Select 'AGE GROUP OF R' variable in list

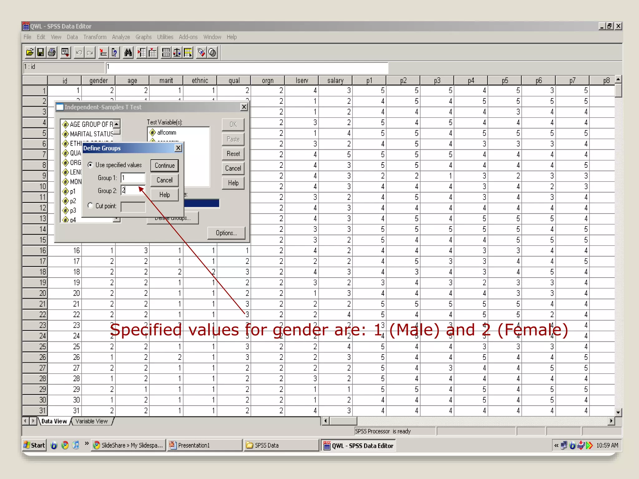tap(88, 124)
